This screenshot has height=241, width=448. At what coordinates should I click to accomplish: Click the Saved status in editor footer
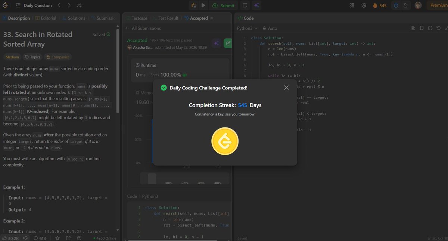tap(242, 238)
